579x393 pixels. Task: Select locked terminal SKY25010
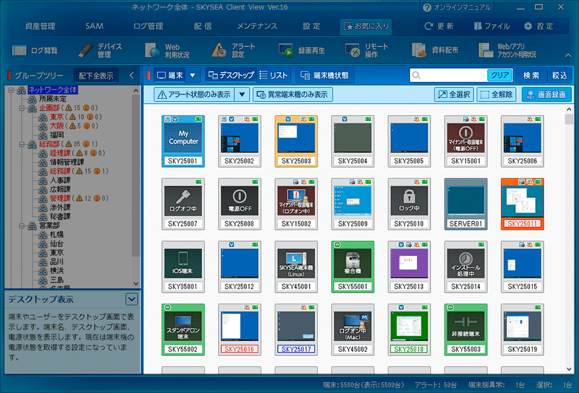click(409, 204)
